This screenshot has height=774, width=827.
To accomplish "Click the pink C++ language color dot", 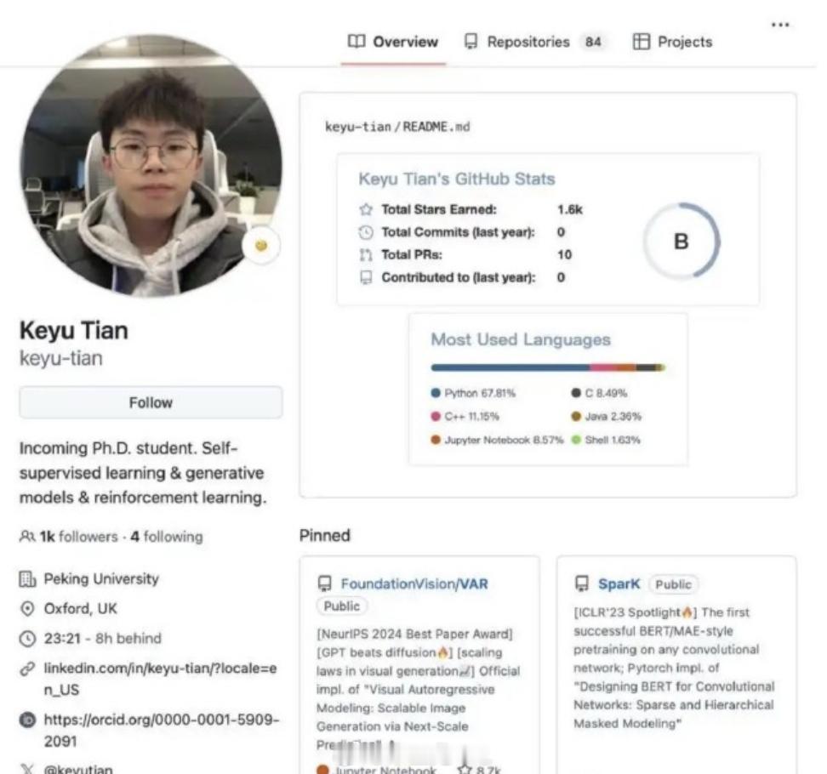I will click(x=436, y=417).
